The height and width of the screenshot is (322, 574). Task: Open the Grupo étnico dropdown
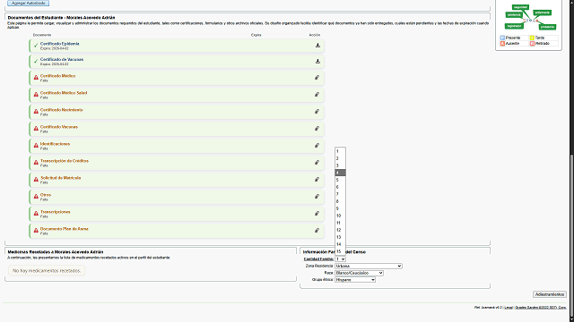[355, 280]
